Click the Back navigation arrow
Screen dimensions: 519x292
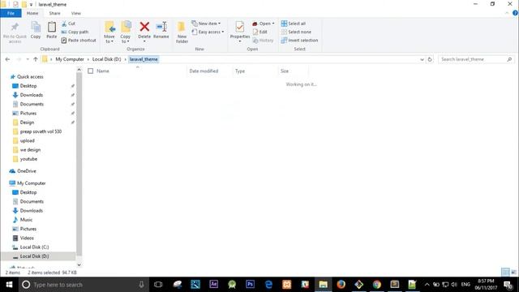[x=7, y=59]
